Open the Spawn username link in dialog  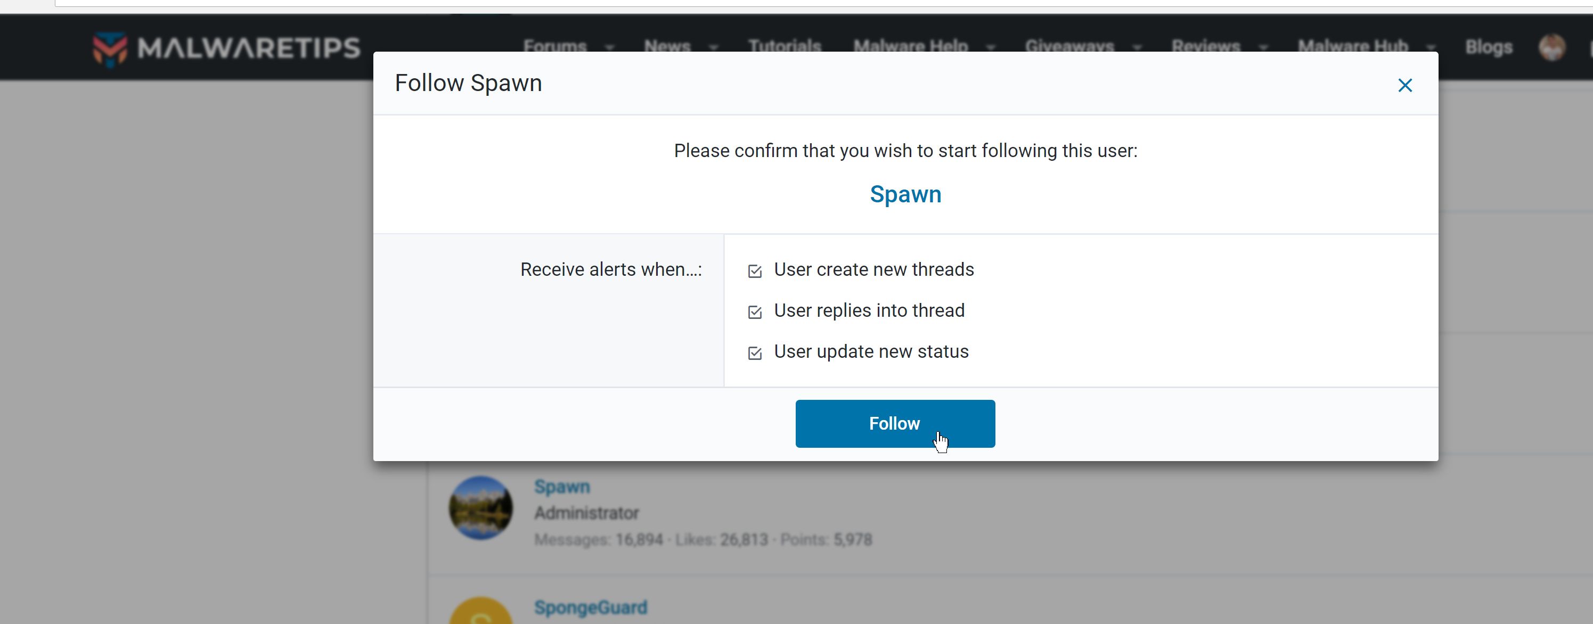point(905,194)
